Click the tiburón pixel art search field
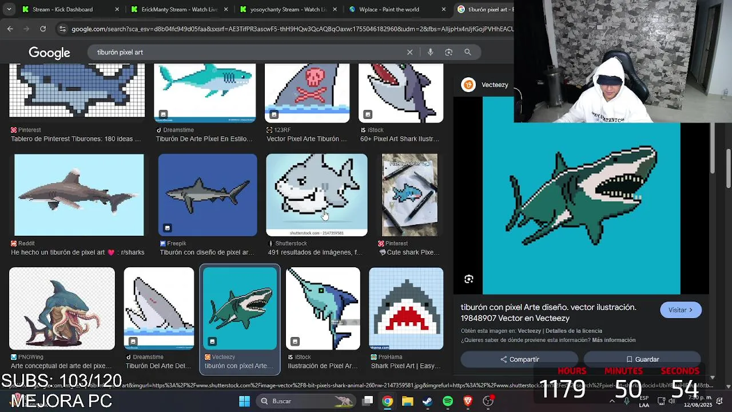 point(249,52)
